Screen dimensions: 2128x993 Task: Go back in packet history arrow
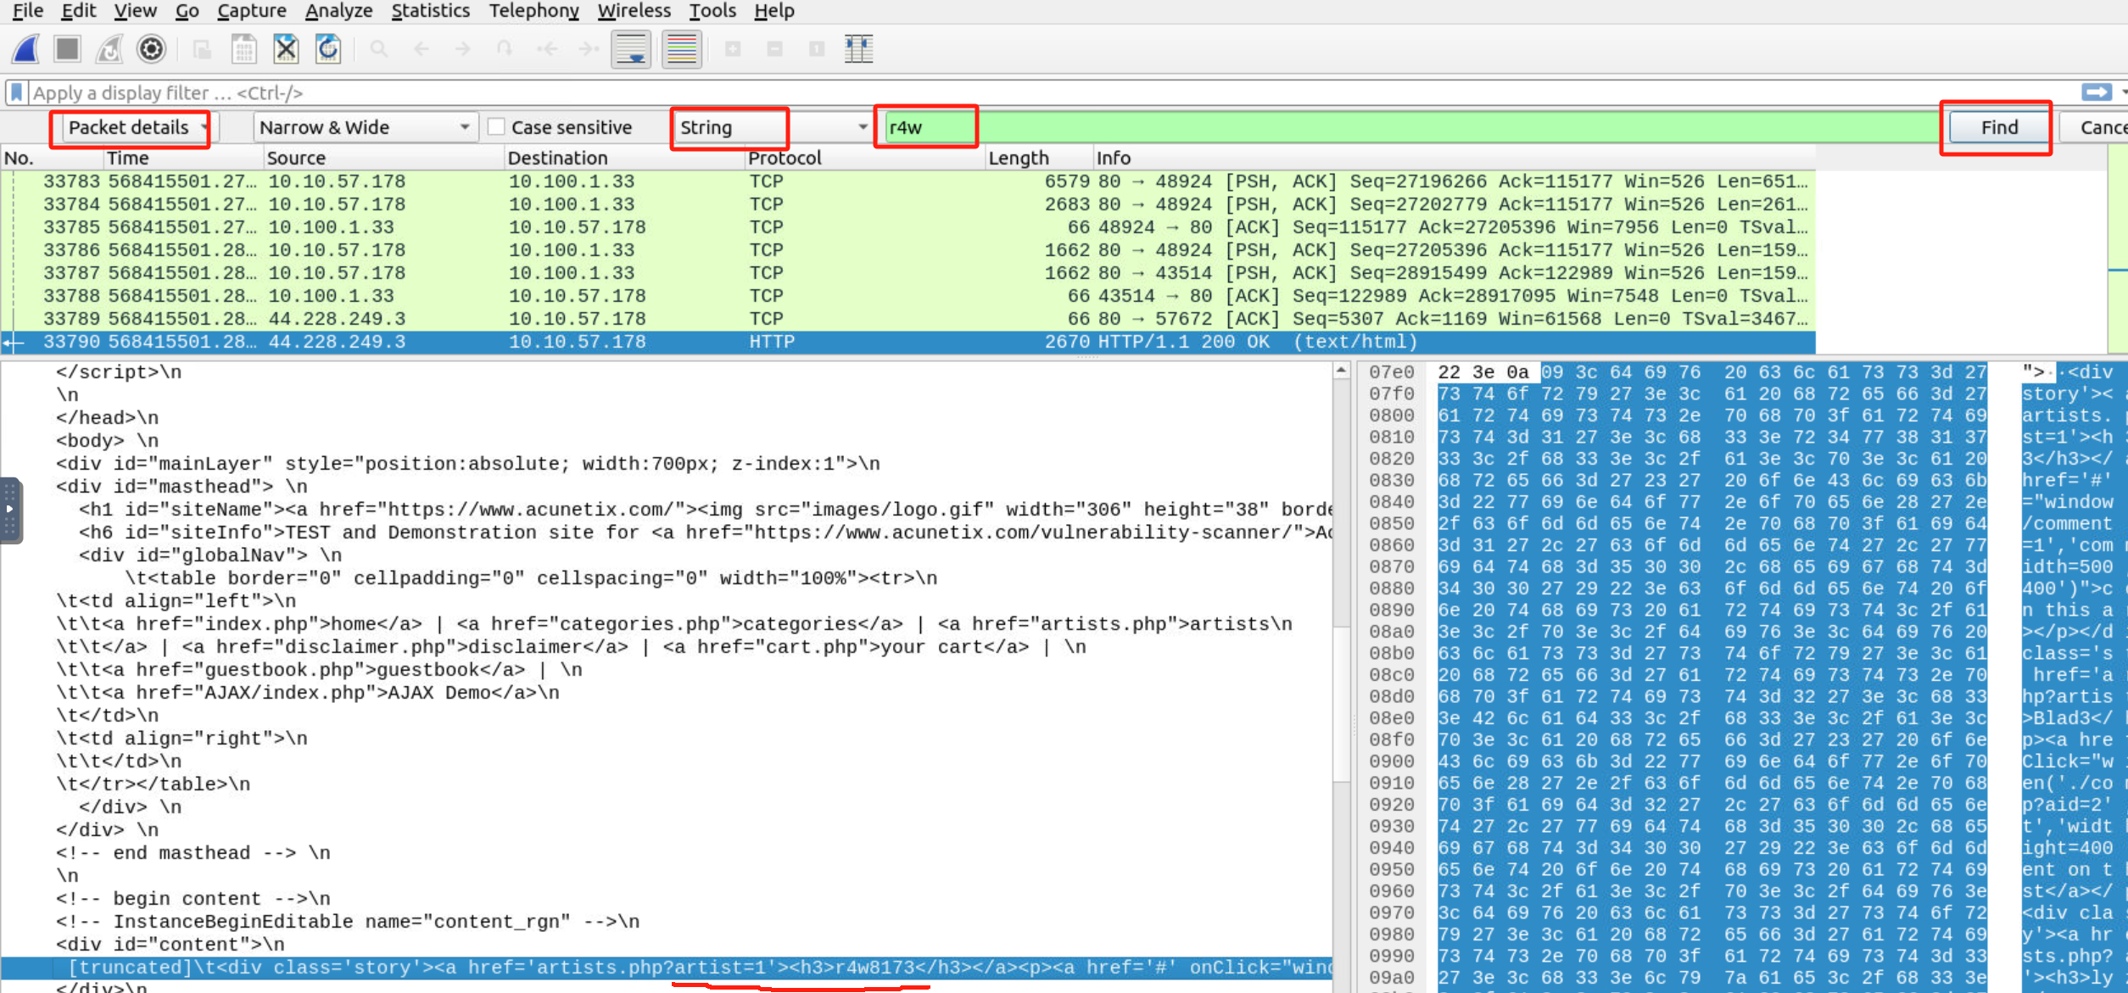click(x=421, y=49)
